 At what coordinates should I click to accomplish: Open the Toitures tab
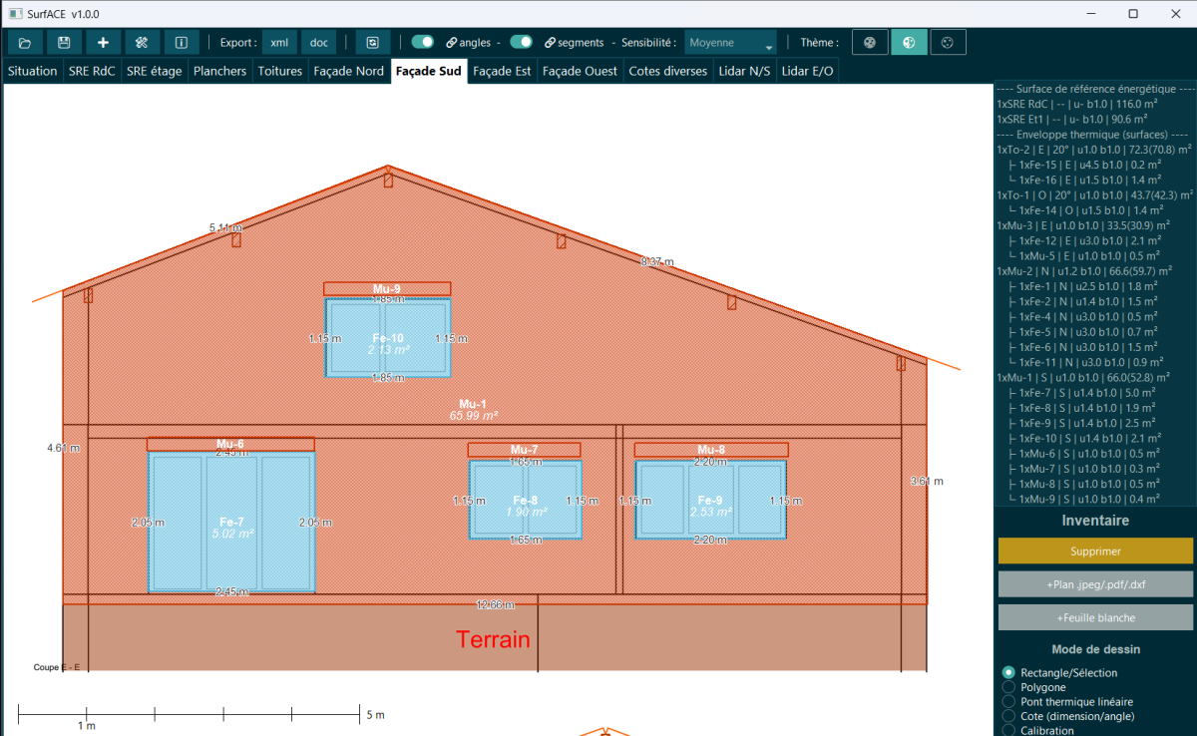pos(279,71)
